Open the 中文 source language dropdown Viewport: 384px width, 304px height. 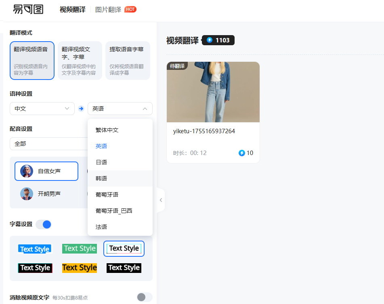click(42, 108)
